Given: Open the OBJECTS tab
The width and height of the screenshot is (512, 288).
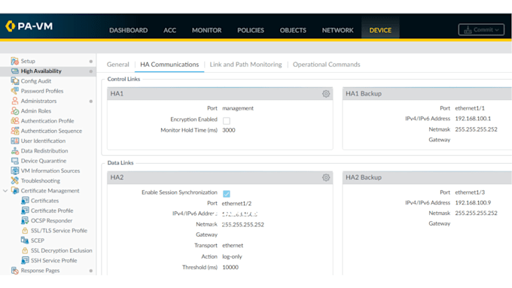Looking at the screenshot, I should 293,30.
